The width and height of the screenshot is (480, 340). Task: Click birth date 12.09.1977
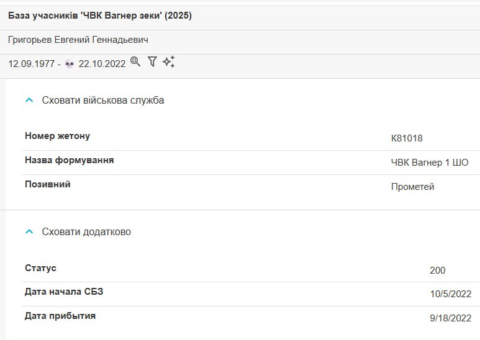31,64
